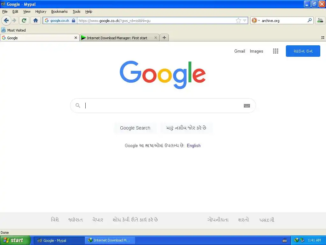Open the History menu

pyautogui.click(x=41, y=11)
